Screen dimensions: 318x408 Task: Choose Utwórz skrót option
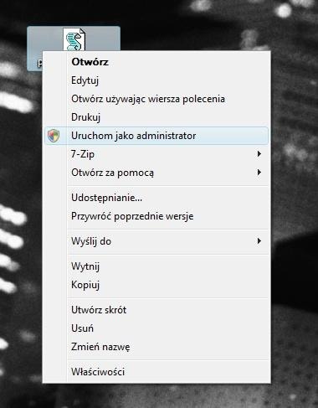(x=156, y=310)
